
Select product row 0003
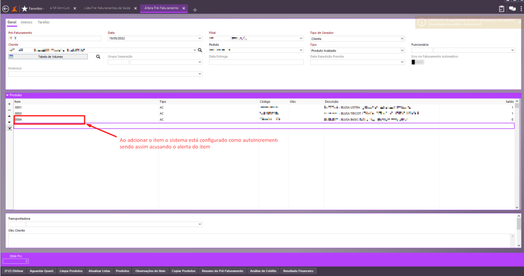(264, 114)
